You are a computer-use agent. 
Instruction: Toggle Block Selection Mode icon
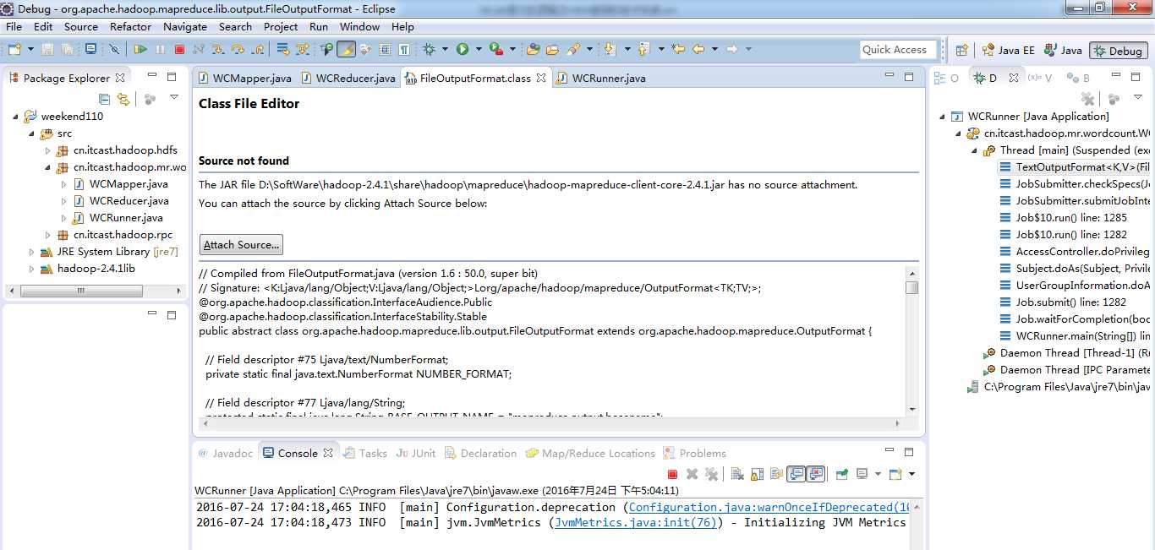pos(385,50)
